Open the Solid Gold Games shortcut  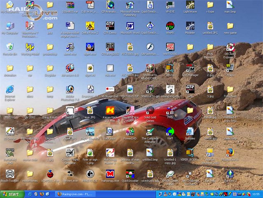pos(150,111)
